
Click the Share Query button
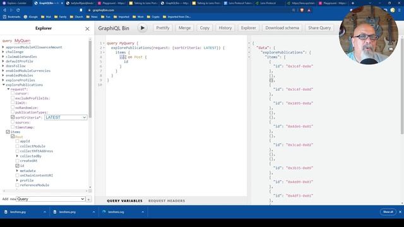pyautogui.click(x=319, y=28)
